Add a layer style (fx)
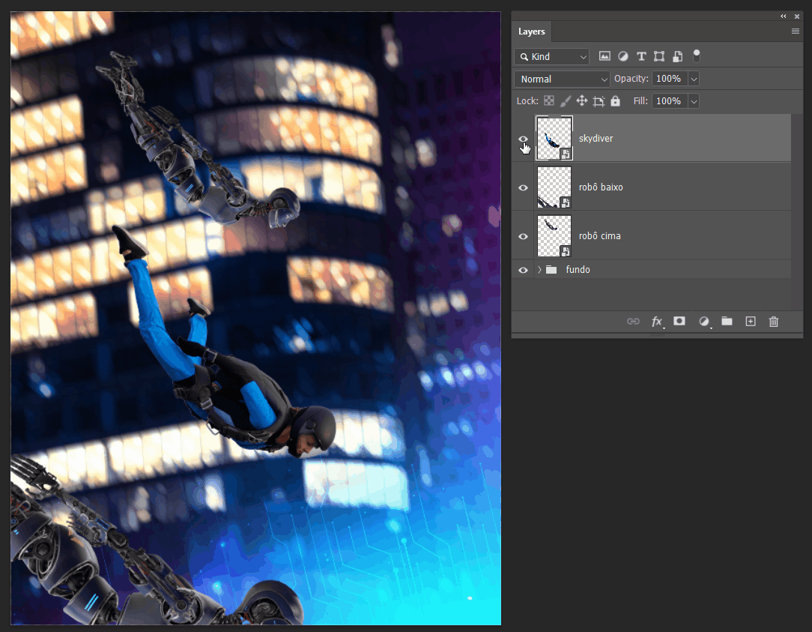812x632 pixels. pos(657,322)
